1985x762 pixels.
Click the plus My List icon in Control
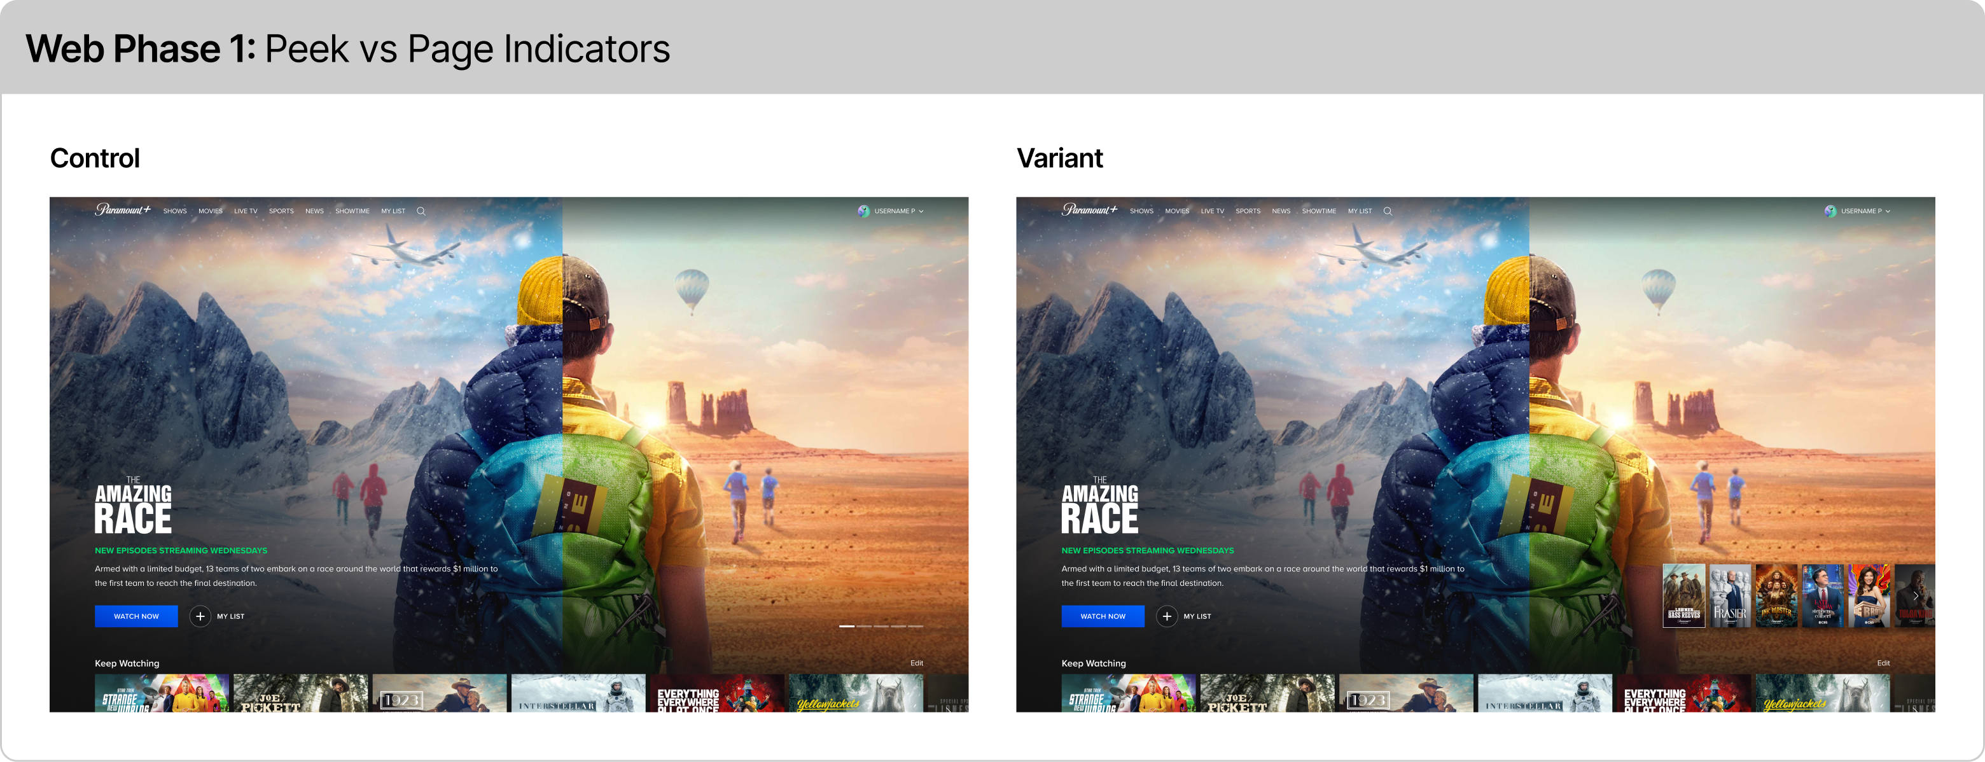tap(200, 616)
